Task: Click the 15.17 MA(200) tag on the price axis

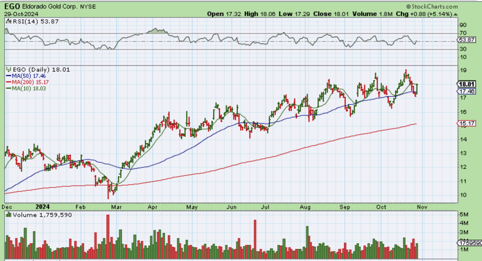Action: point(467,123)
